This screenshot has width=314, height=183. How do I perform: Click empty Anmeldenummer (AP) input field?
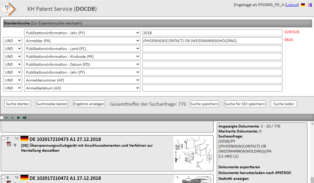point(212,80)
